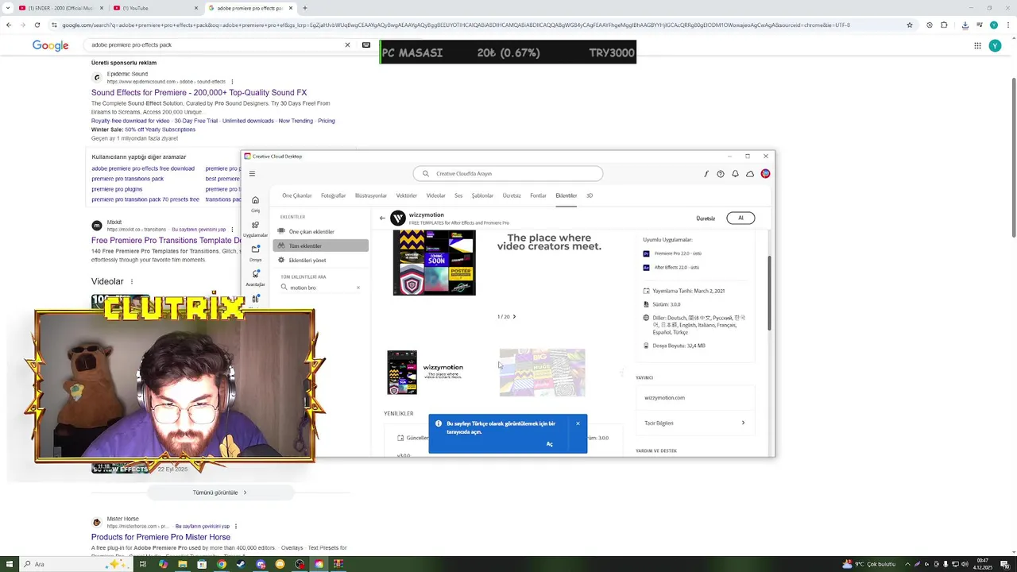Open Öne çıkan eklentiler in sidebar

pos(320,231)
